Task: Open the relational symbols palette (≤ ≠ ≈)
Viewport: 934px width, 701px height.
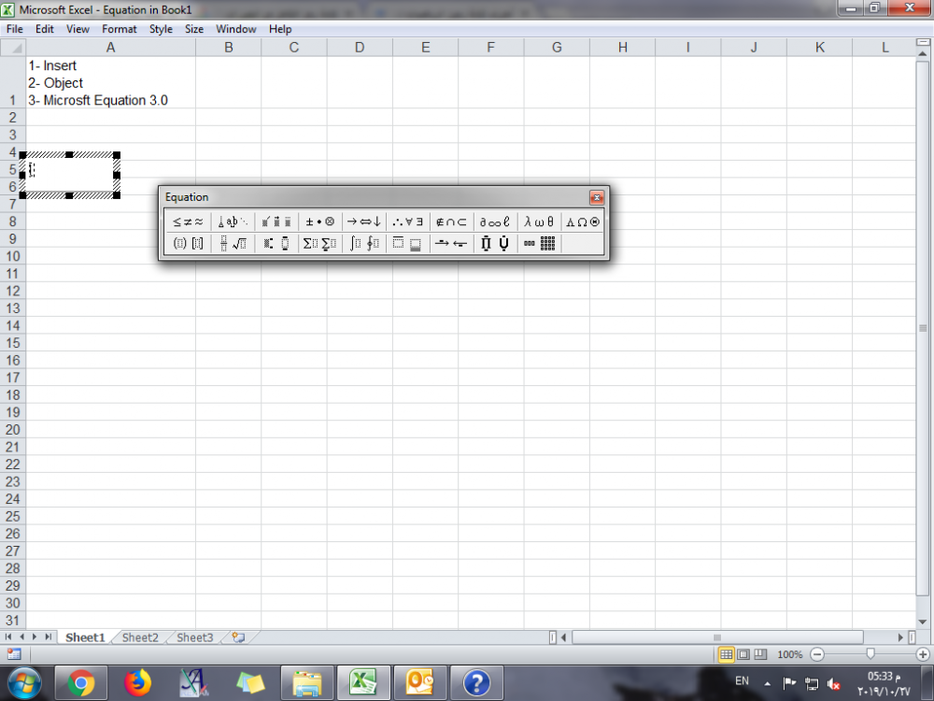Action: (x=188, y=222)
